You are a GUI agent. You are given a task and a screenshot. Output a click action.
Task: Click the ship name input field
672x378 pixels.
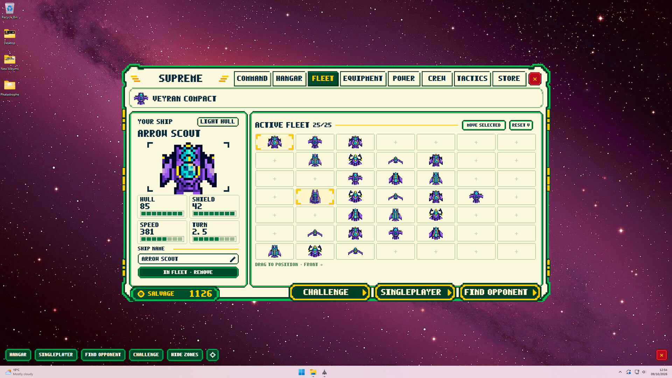(x=188, y=259)
